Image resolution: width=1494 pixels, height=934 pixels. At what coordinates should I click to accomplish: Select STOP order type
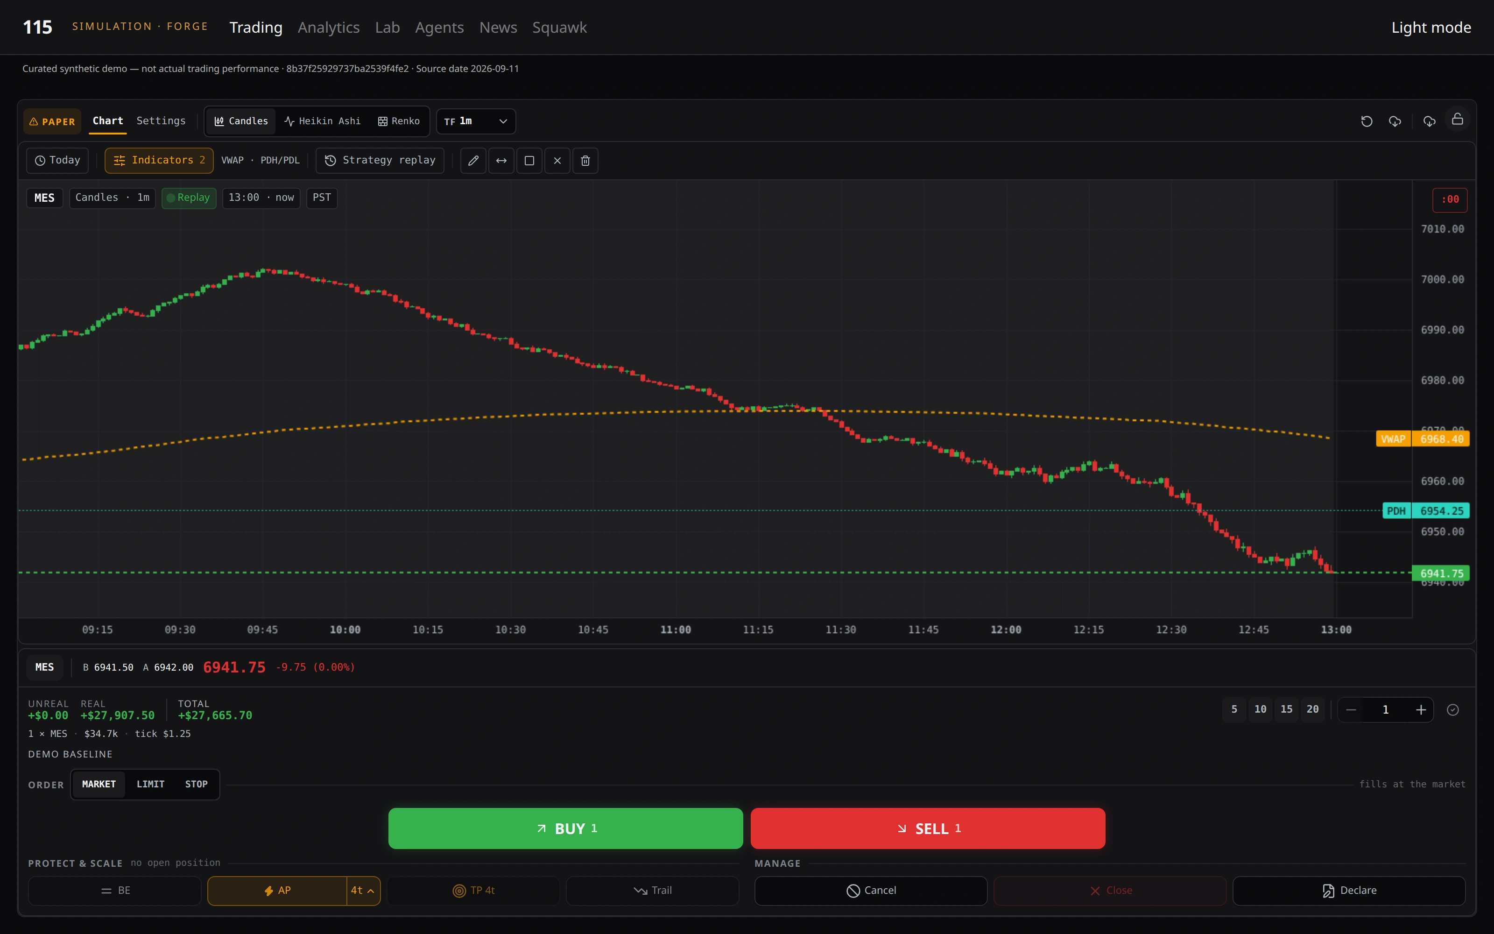pyautogui.click(x=196, y=785)
